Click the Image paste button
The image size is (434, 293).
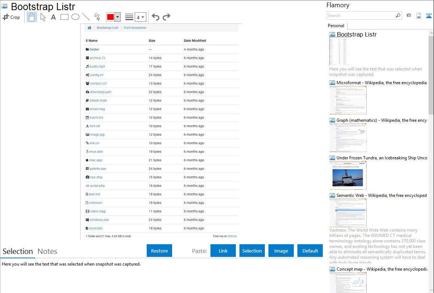pos(281,251)
